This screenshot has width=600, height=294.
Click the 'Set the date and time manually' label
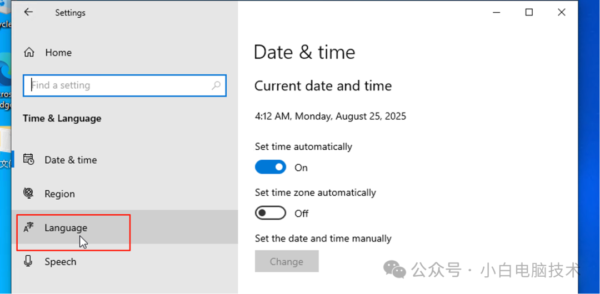pyautogui.click(x=323, y=239)
